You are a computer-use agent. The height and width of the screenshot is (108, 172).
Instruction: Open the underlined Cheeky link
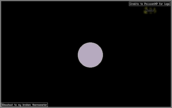(x=150, y=10)
